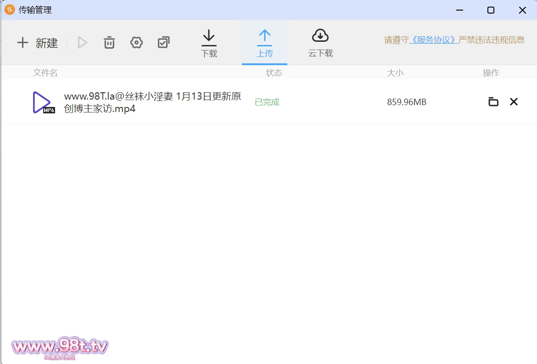The image size is (537, 364).
Task: Open transfer settings via the gear icon
Action: 136,43
